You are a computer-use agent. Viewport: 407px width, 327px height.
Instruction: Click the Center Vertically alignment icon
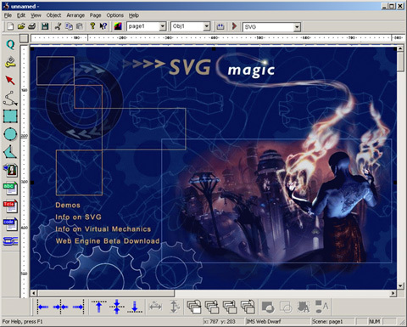pos(117,307)
